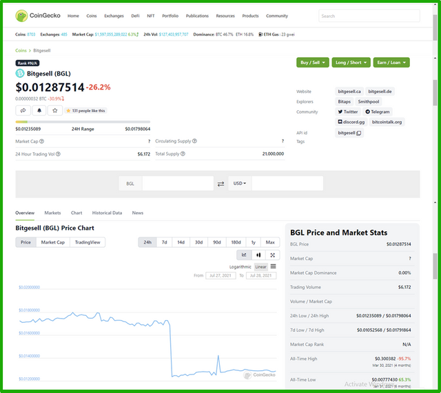441x393 pixels.
Task: Click the 24 Hour Trading Vol help icon
Action: tap(58, 154)
